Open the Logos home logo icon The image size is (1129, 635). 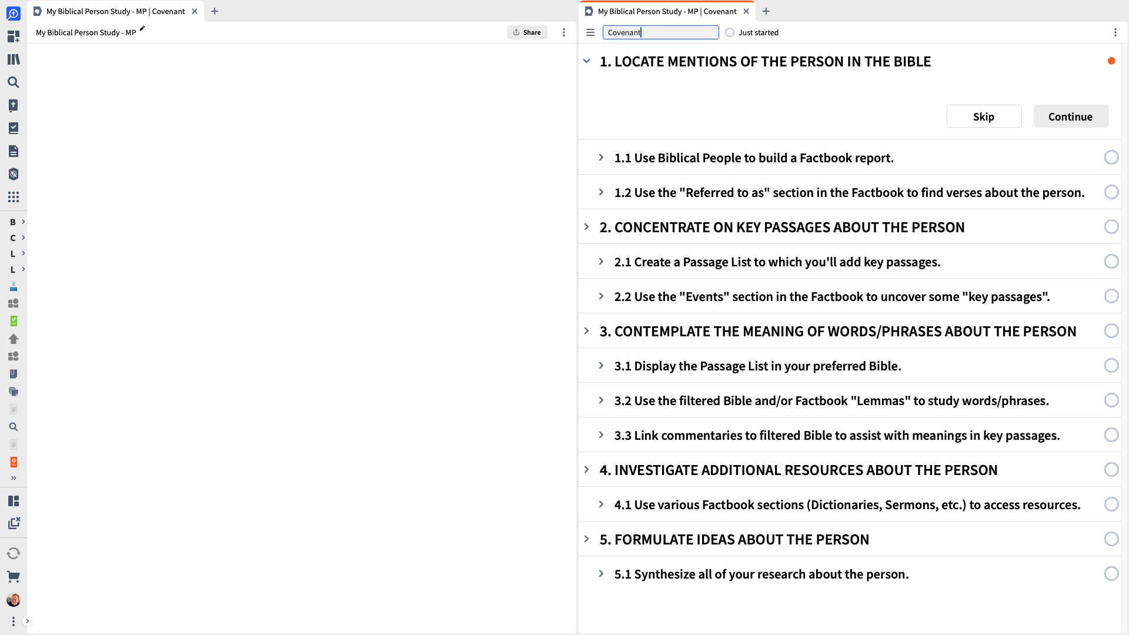(13, 13)
